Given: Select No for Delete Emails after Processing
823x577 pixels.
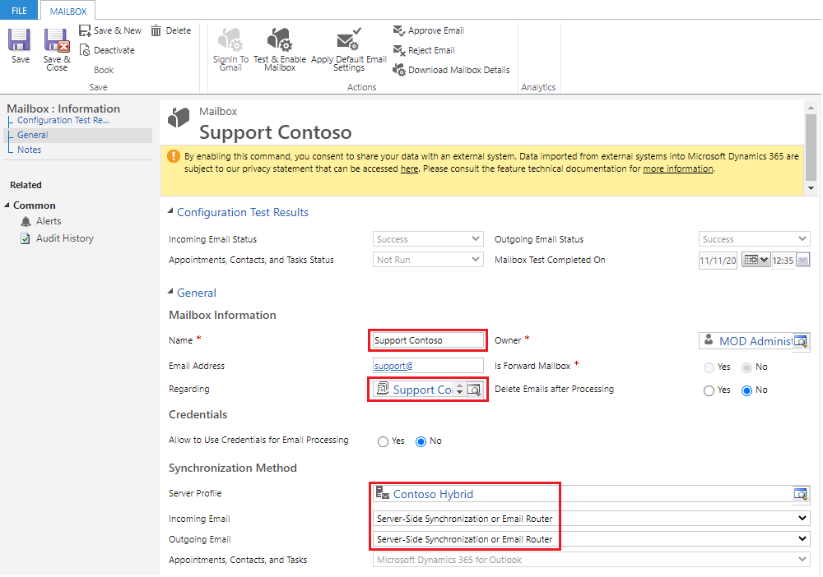Looking at the screenshot, I should [746, 391].
